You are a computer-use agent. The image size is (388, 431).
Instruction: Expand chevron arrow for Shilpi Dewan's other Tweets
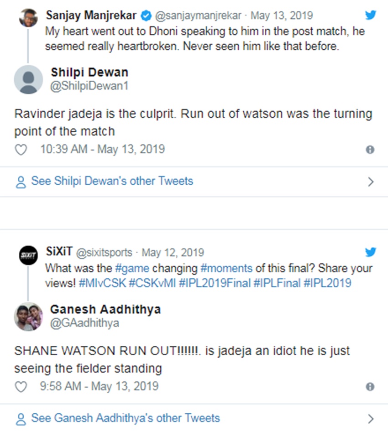point(371,182)
